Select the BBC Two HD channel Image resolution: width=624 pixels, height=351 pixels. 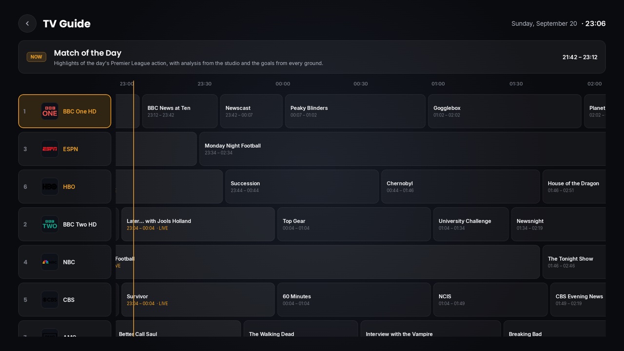pyautogui.click(x=65, y=224)
